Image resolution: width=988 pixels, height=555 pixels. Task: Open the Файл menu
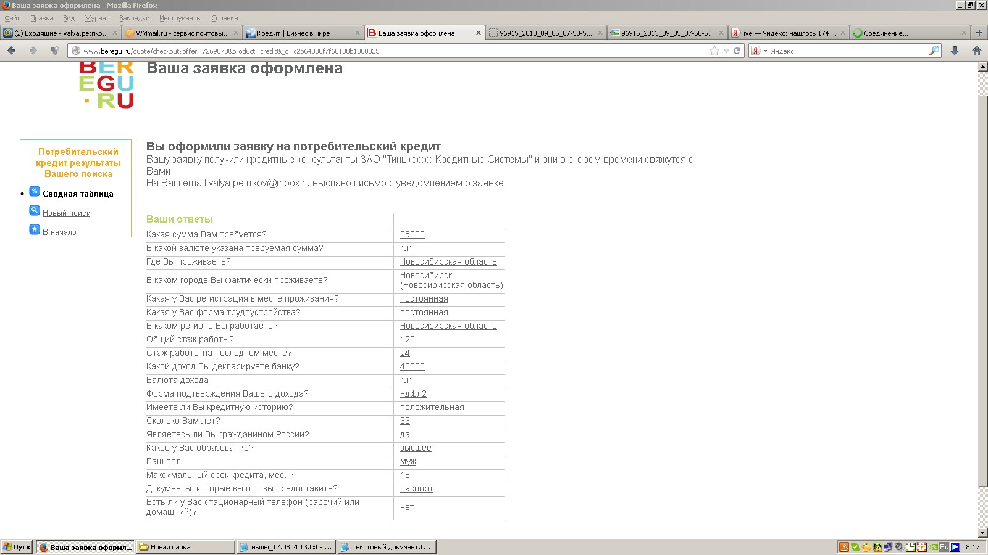pyautogui.click(x=12, y=18)
